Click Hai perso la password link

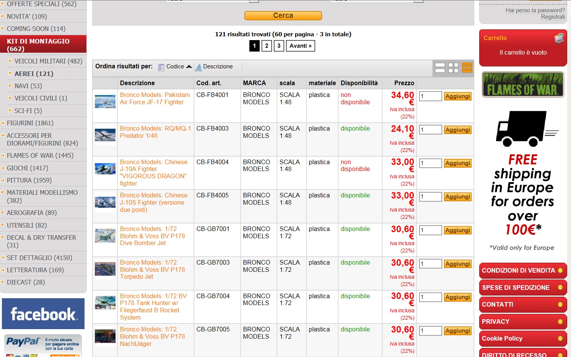pyautogui.click(x=535, y=10)
